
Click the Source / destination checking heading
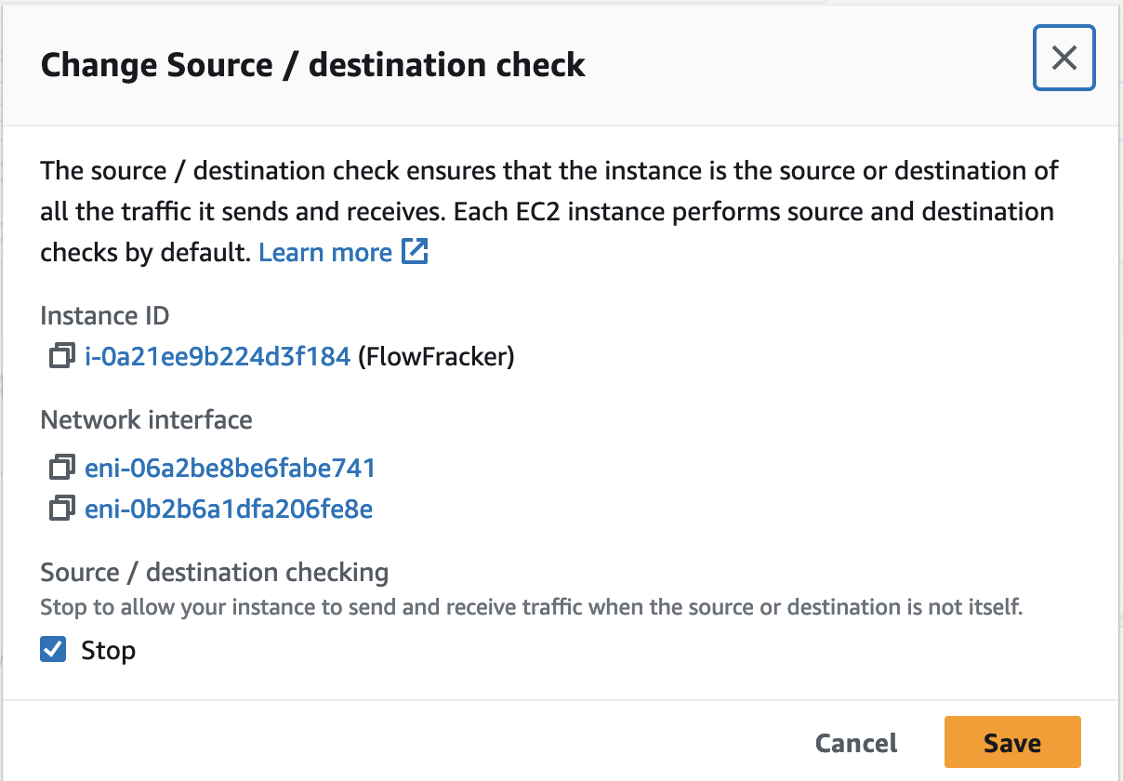214,572
